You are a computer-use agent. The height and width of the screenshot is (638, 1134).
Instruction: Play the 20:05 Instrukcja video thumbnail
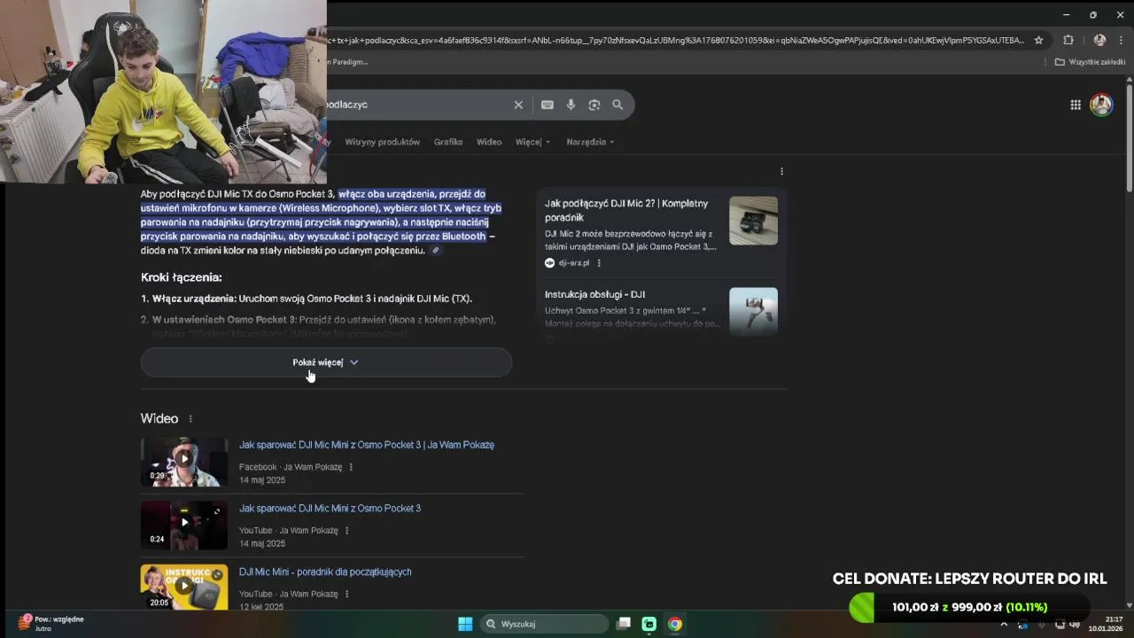point(184,587)
